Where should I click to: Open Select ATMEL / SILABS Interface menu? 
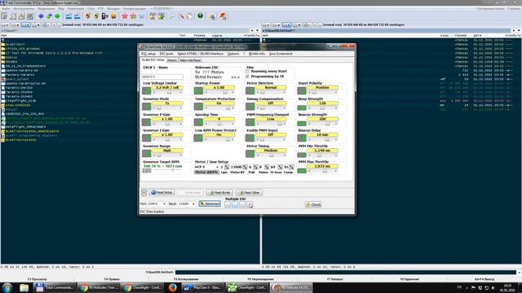coord(200,54)
